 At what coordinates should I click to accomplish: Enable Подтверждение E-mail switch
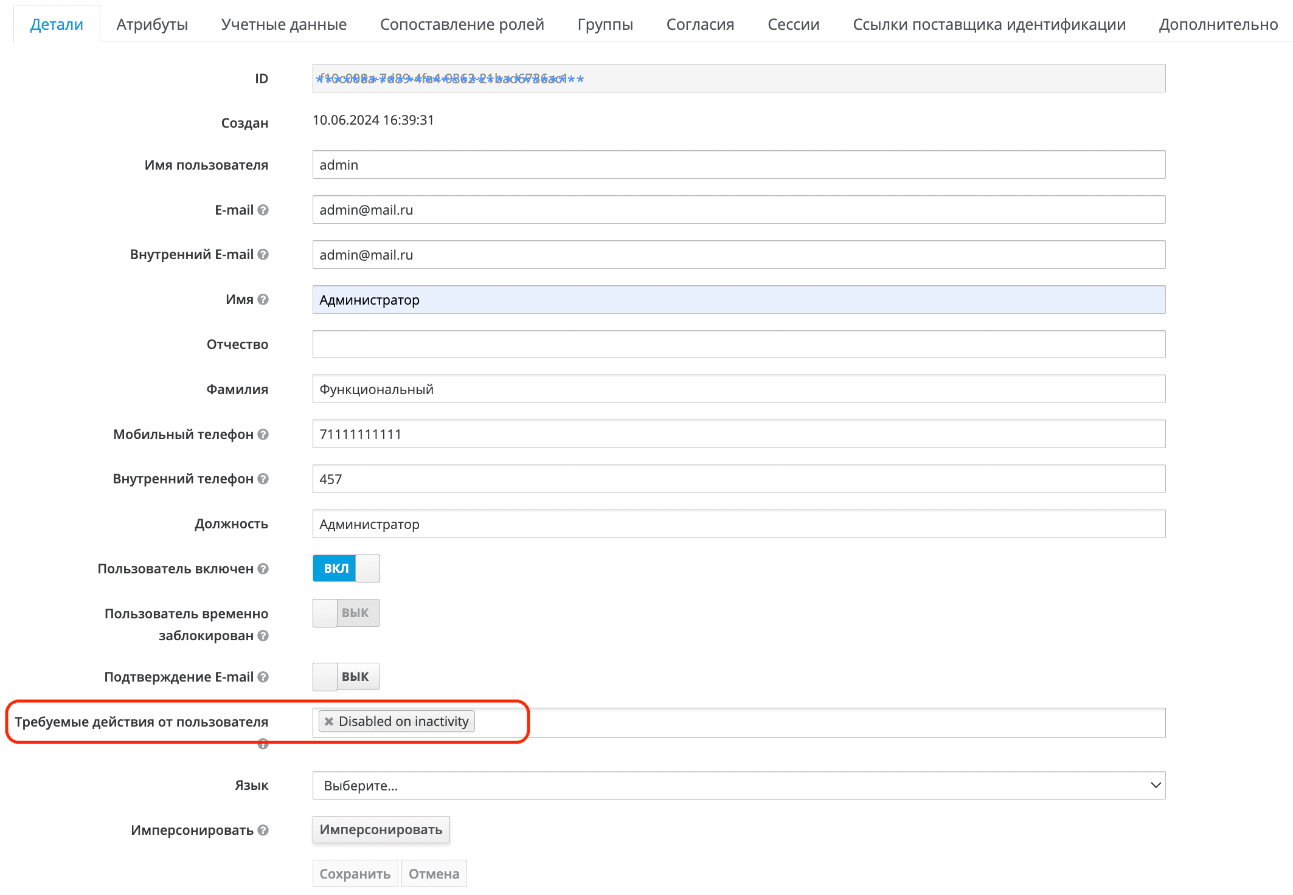(346, 677)
